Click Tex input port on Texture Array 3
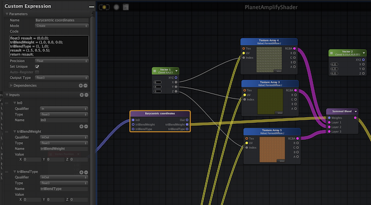371x205 pixels. click(x=245, y=90)
